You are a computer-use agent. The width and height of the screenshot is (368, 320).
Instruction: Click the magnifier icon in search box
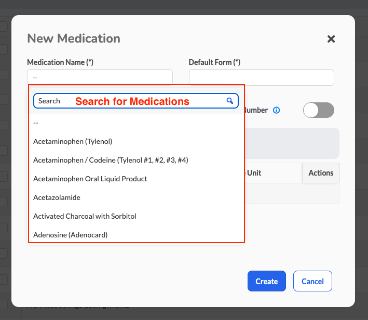coord(230,101)
